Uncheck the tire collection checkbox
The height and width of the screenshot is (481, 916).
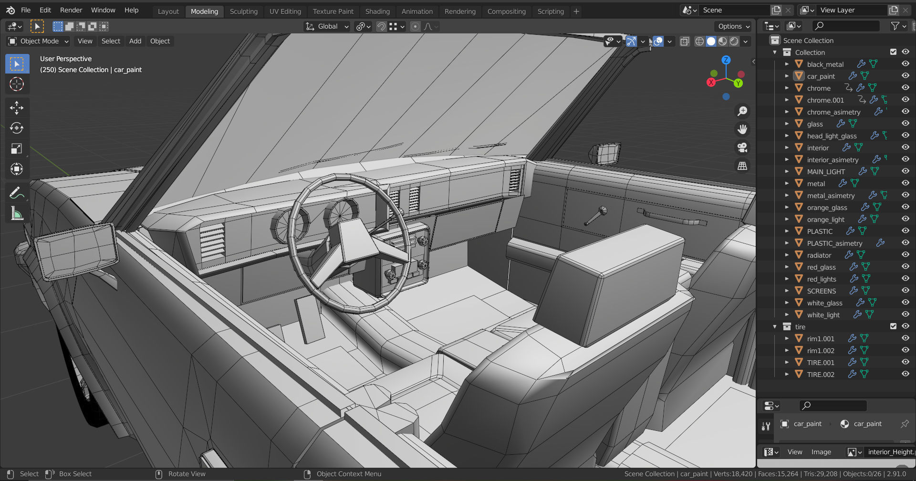point(893,326)
